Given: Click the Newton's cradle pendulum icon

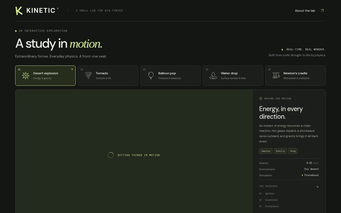Looking at the screenshot, I should (x=276, y=76).
